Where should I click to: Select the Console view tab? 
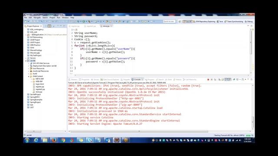pyautogui.click(x=137, y=80)
